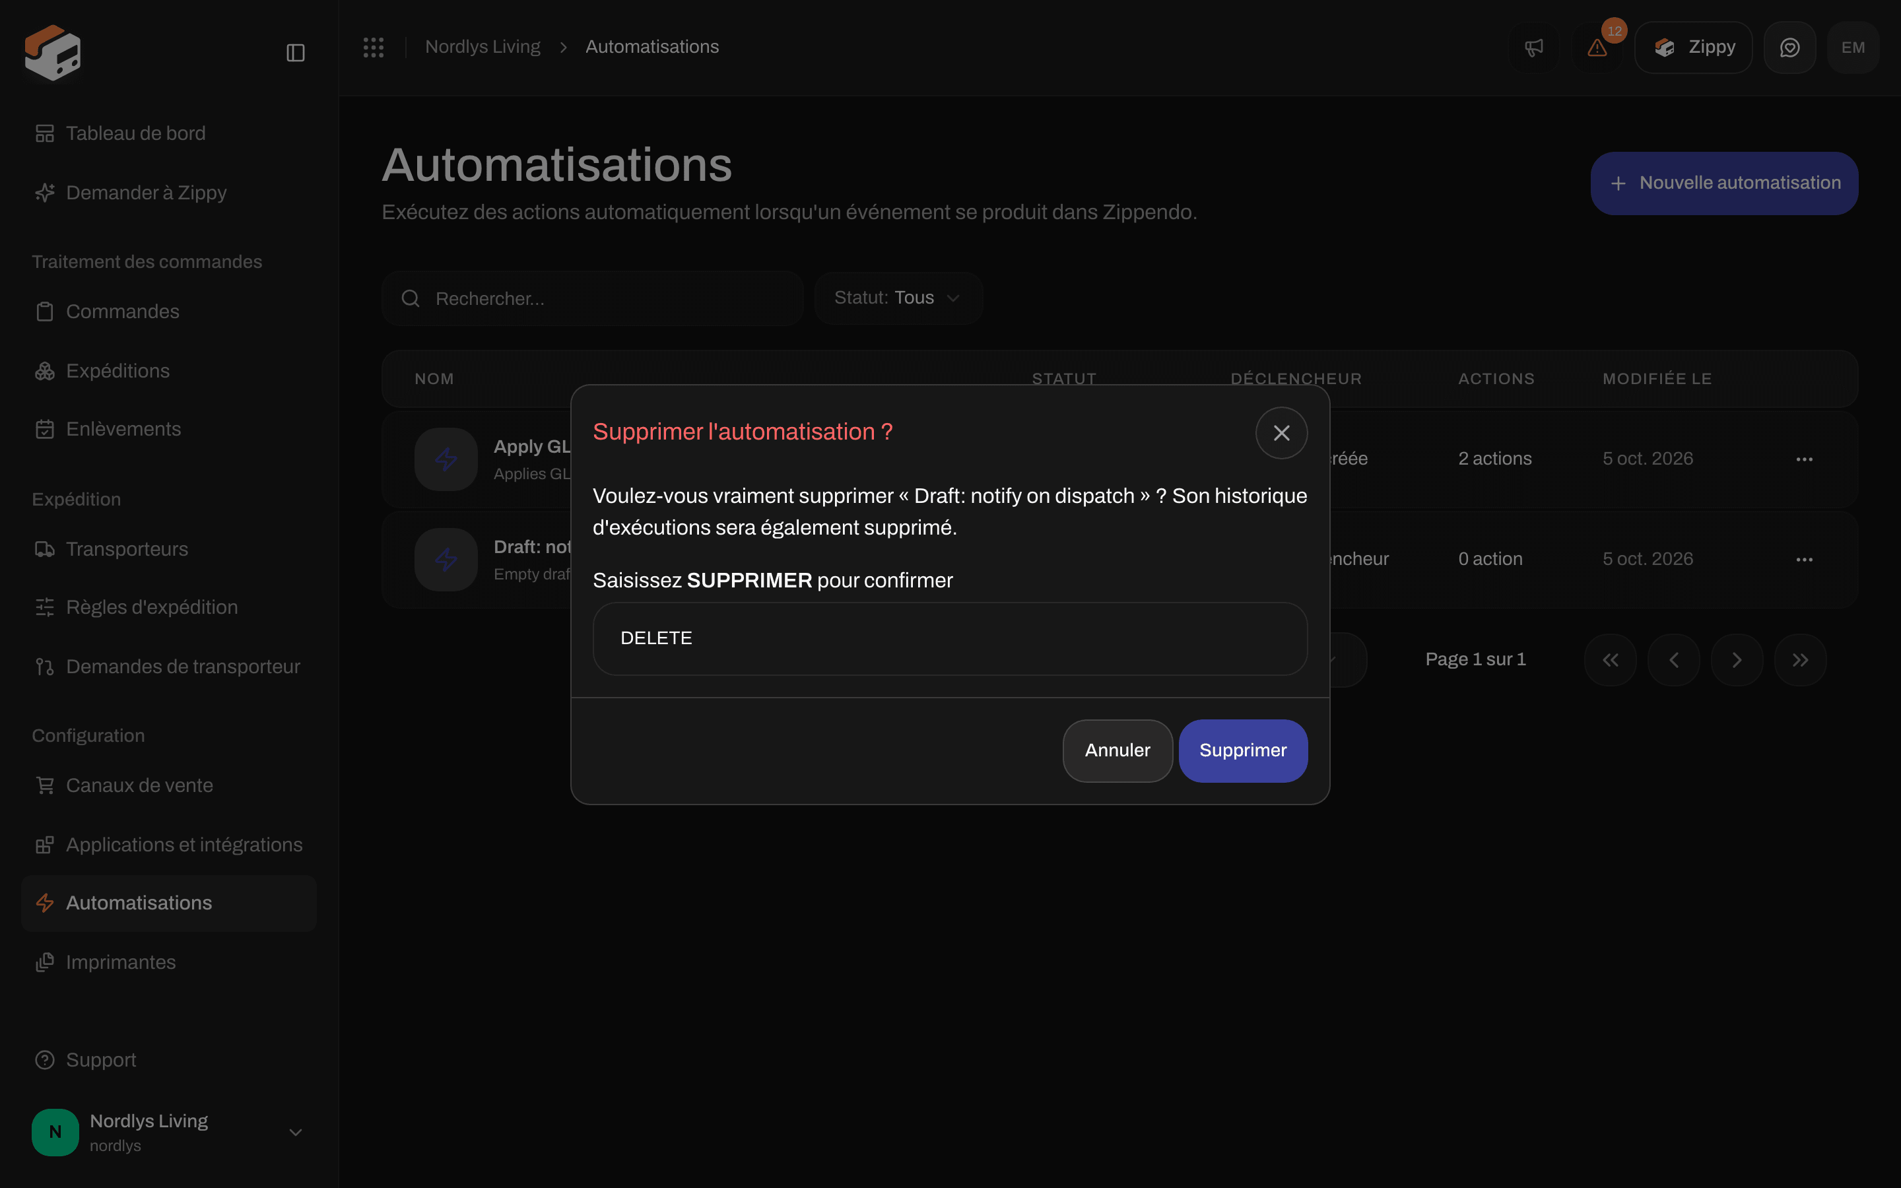Click the Nordlys Living breadcrumb
The height and width of the screenshot is (1188, 1901).
click(x=483, y=47)
